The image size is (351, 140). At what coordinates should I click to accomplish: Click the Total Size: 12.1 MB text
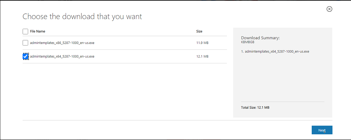coord(255,107)
